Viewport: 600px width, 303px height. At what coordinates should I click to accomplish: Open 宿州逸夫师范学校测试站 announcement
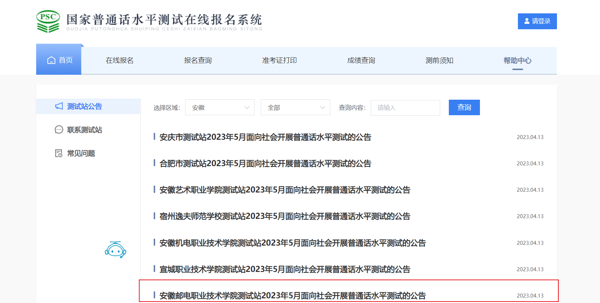pos(285,216)
